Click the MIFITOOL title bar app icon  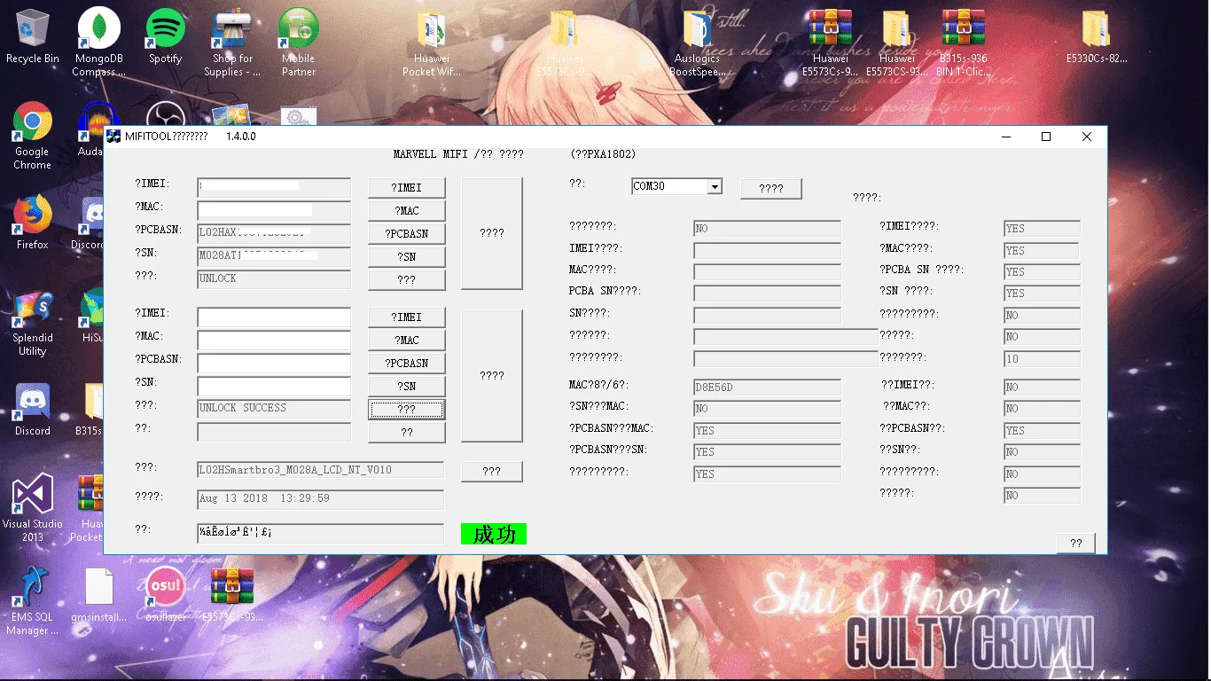(x=113, y=137)
